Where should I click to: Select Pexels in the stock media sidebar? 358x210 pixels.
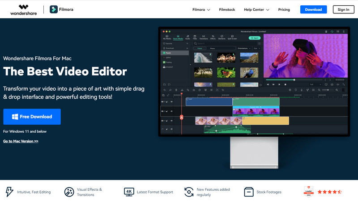[175, 53]
